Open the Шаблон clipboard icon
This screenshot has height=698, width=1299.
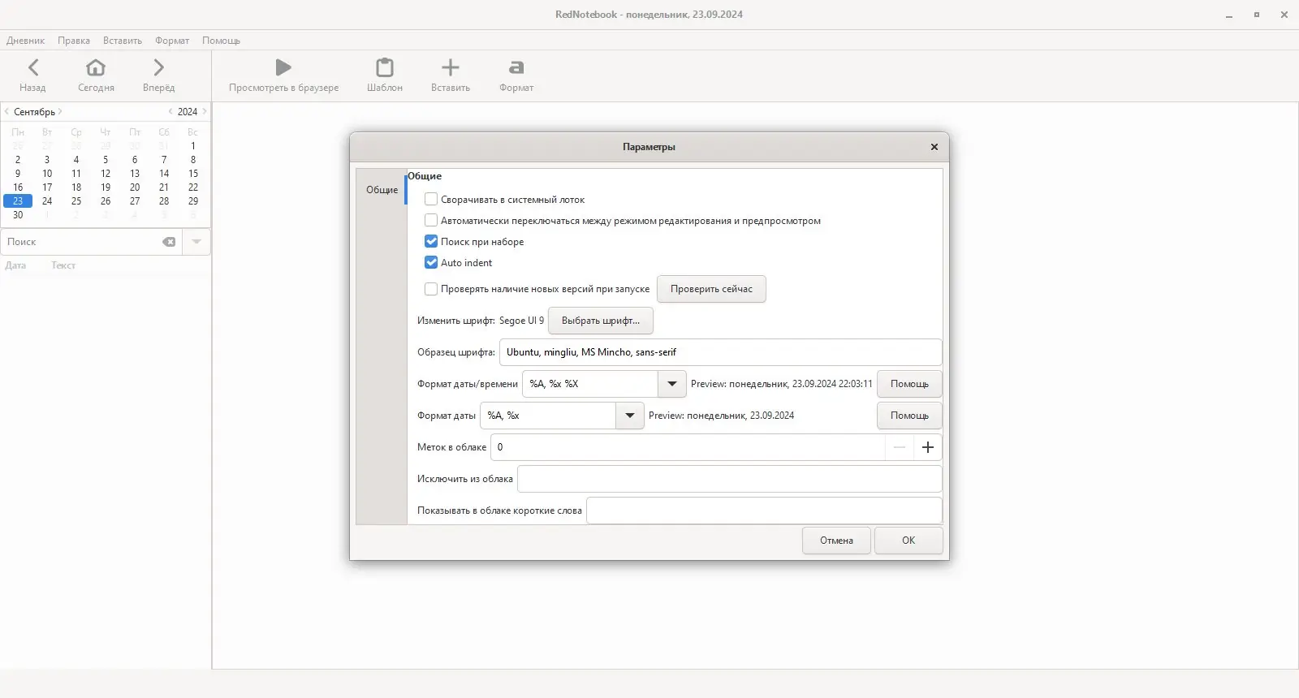[x=385, y=67]
